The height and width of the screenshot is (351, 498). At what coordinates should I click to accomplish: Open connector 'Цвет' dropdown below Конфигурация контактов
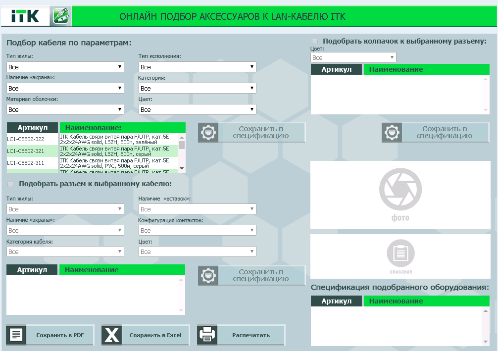(x=197, y=251)
